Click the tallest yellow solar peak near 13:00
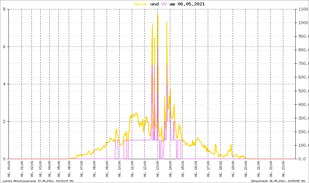 (158, 15)
